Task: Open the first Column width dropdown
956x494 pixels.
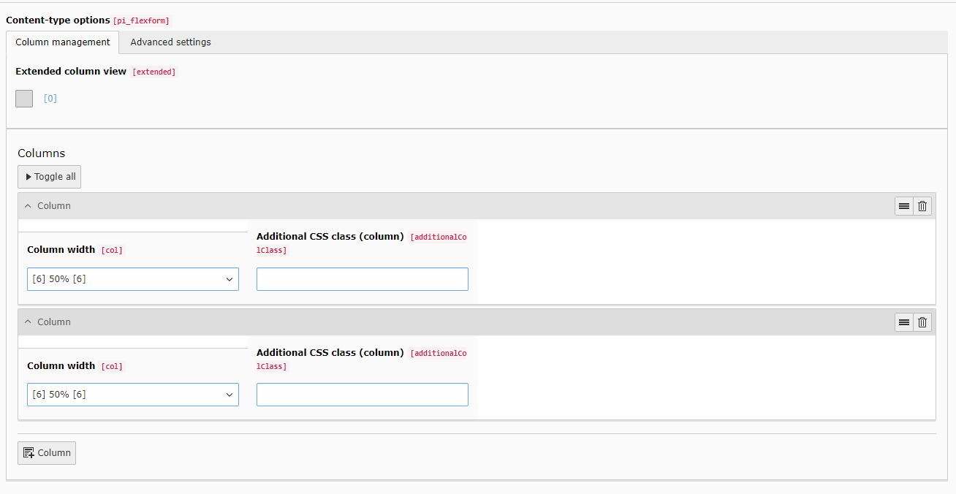Action: coord(132,279)
